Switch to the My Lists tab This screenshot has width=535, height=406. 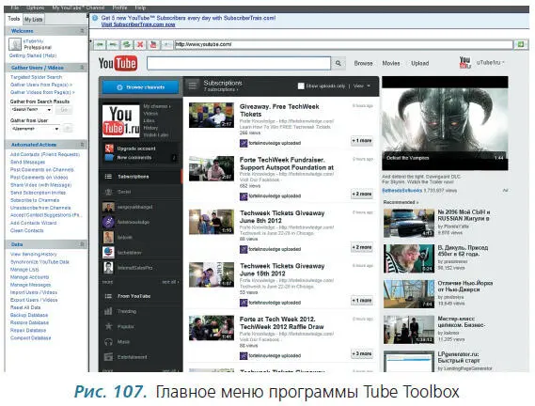point(34,20)
